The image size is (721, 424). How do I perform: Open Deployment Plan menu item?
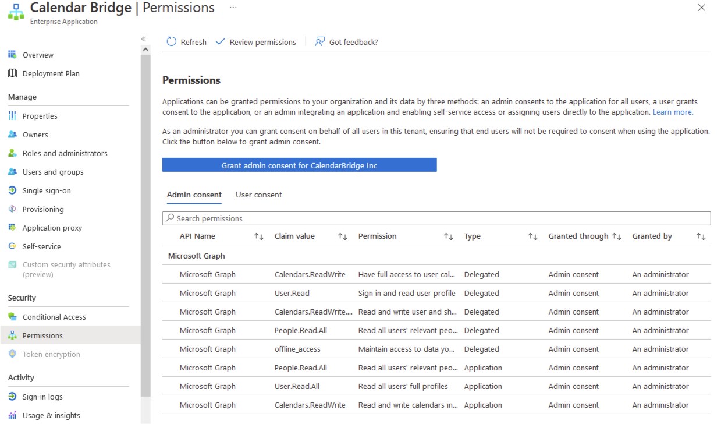click(x=51, y=73)
